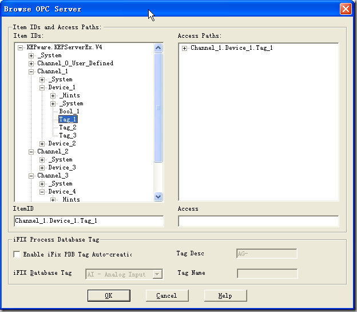Select the Bool_1 tag
Image resolution: width=357 pixels, height=312 pixels.
coord(69,111)
